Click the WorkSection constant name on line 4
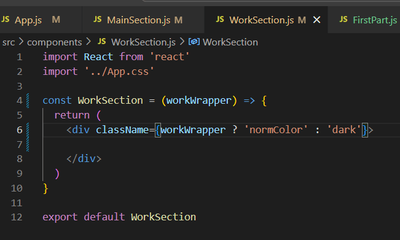The width and height of the screenshot is (400, 240). pos(110,101)
